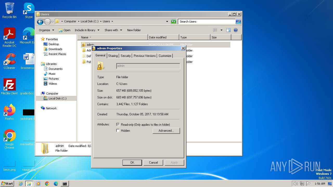333x187 pixels.
Task: Click the clock showing 1:56 AM
Action: [320, 184]
